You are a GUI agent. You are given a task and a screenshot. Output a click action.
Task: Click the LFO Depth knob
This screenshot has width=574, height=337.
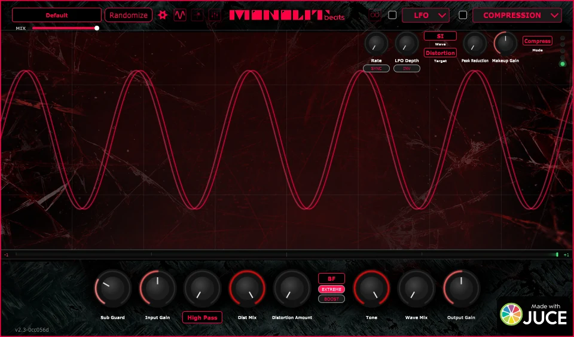407,44
